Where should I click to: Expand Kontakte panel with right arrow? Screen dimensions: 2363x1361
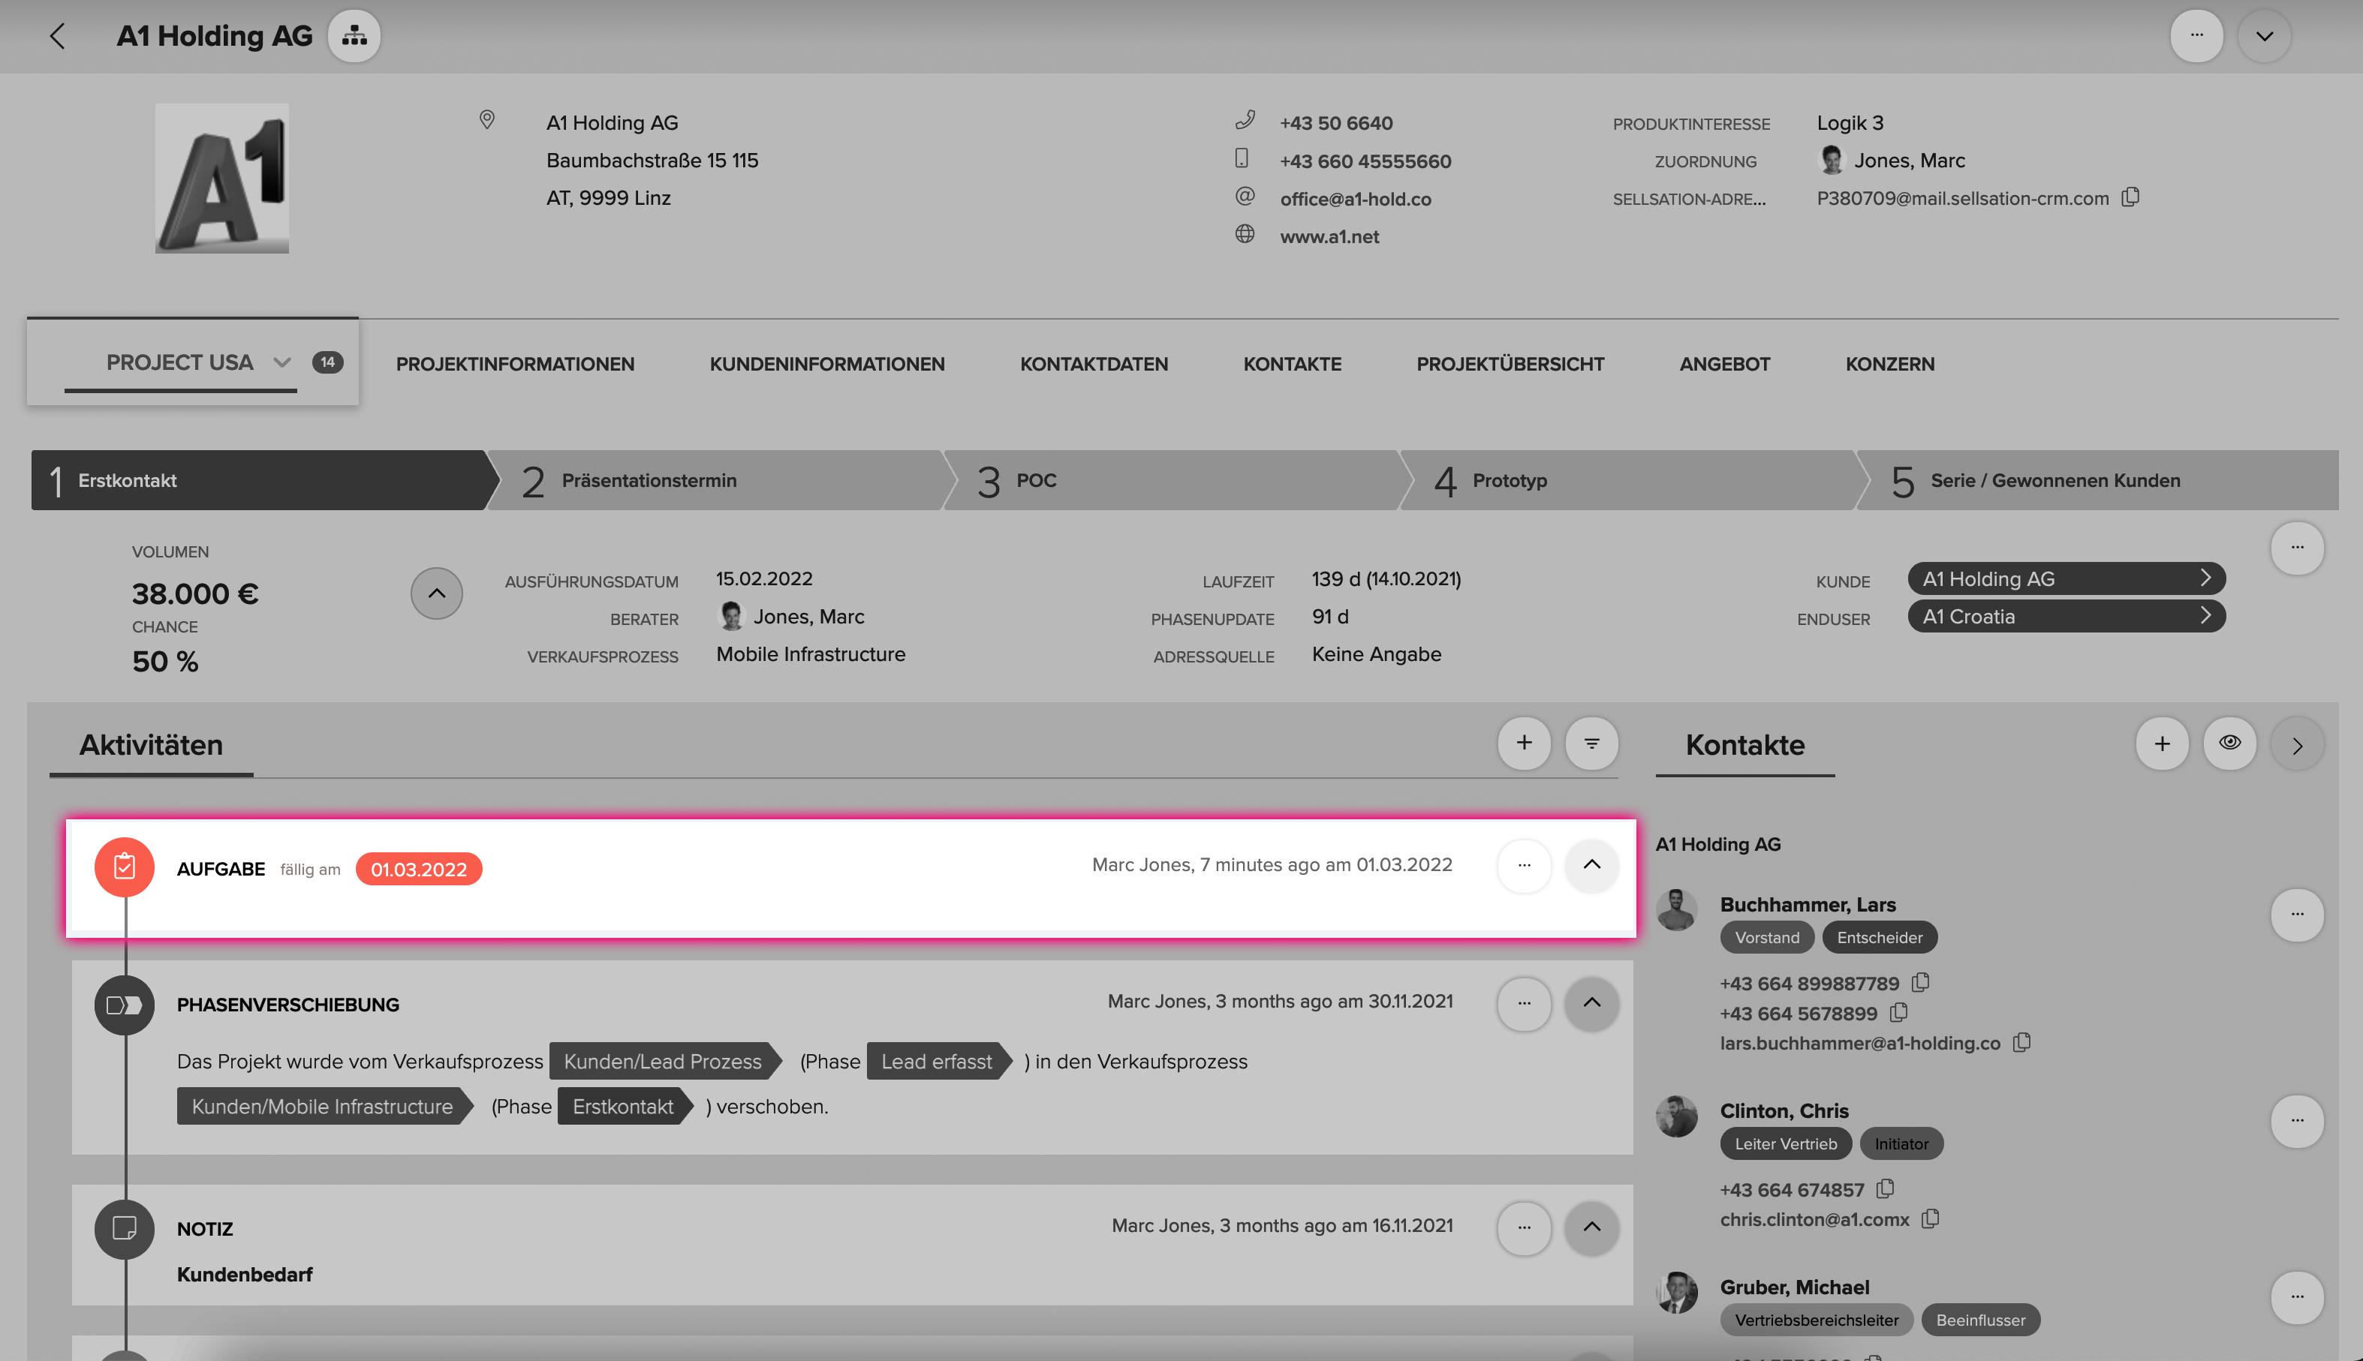click(x=2297, y=745)
